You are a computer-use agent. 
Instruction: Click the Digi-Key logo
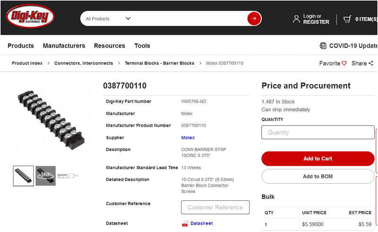30,16
